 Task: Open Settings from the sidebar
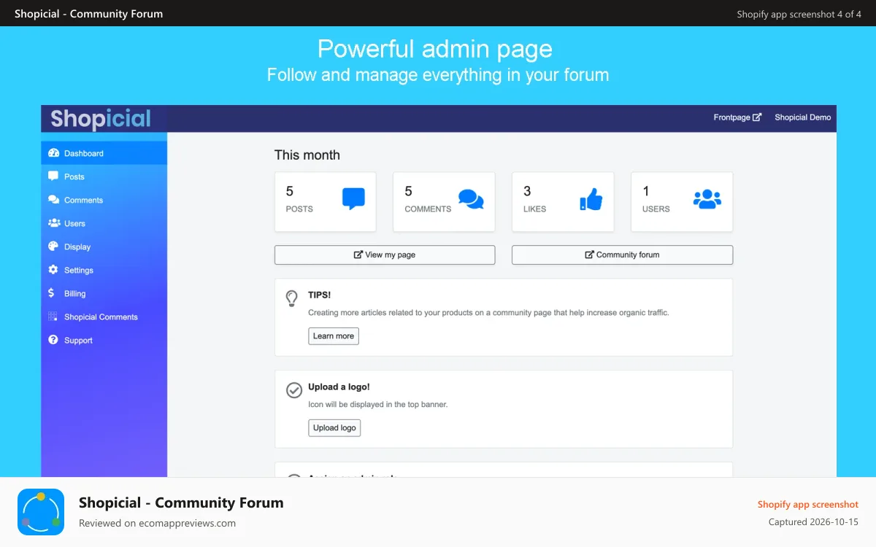104,270
